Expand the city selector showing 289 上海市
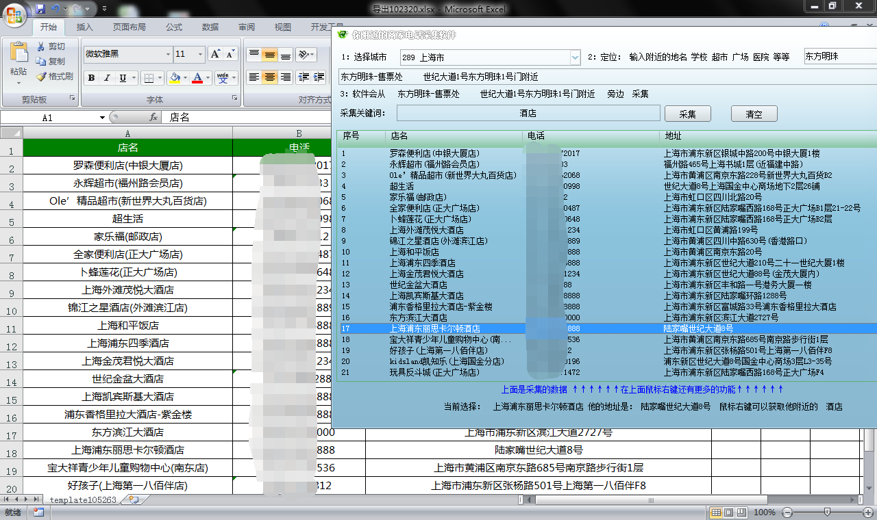The width and height of the screenshot is (877, 520). click(x=574, y=57)
